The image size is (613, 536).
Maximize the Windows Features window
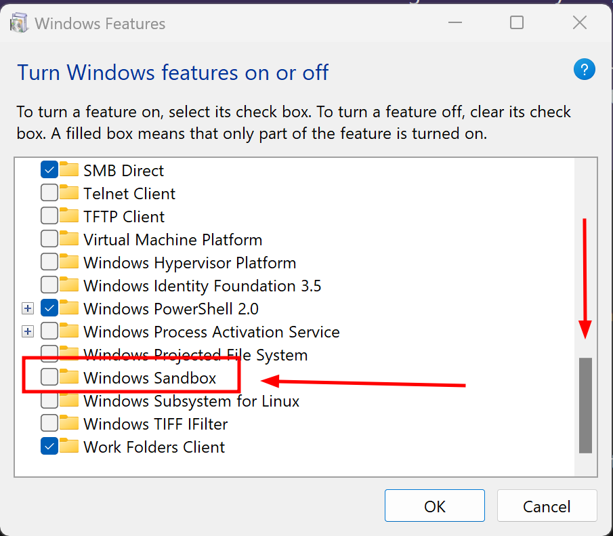pos(516,22)
